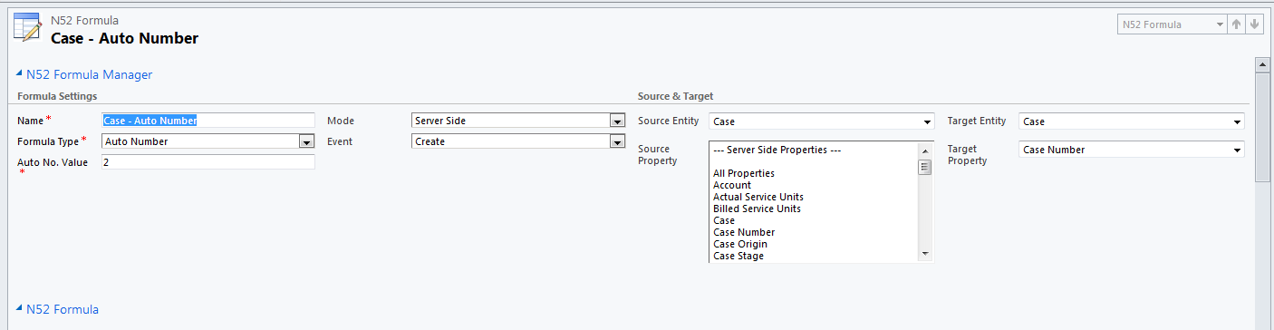Select Case Origin in Source Property list
The height and width of the screenshot is (330, 1274).
(x=740, y=244)
